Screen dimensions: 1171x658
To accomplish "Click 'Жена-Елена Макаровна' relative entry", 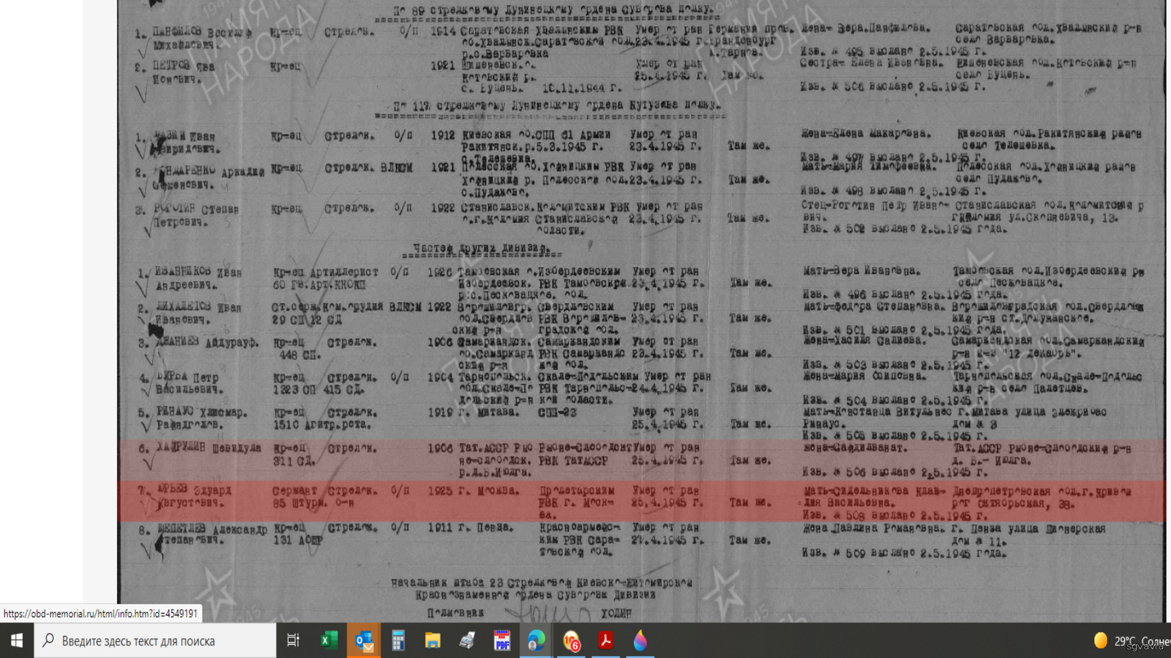I will point(867,133).
